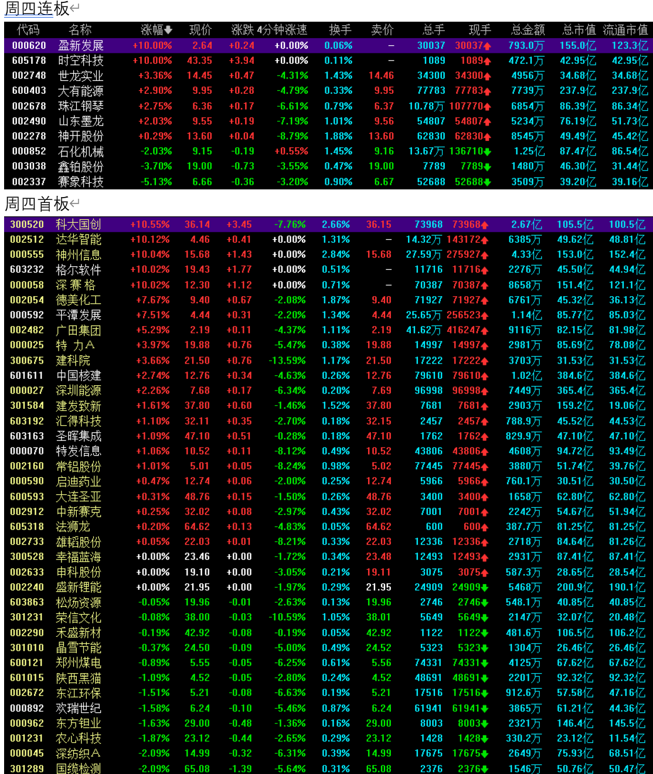
Task: Sort by the 涨幅 column header
Action: coord(157,30)
